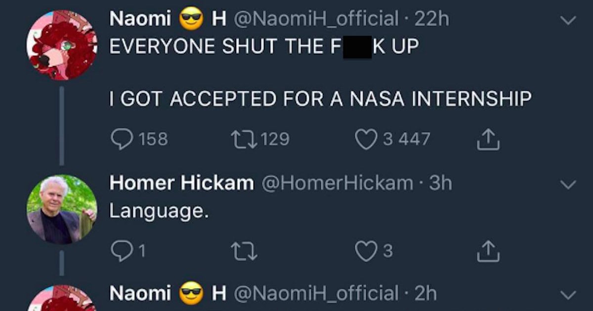
Task: Open the 22h timestamp on first tweet
Action: [x=432, y=19]
